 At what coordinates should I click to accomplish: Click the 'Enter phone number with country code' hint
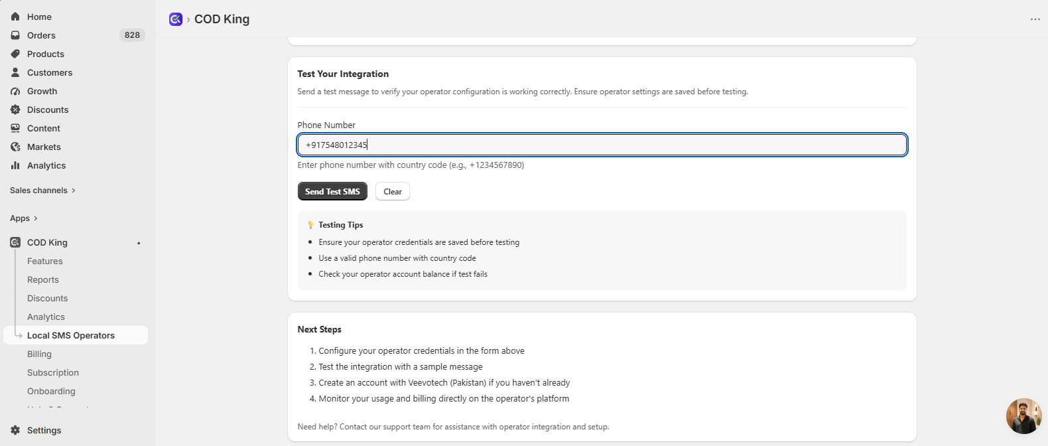(x=411, y=165)
